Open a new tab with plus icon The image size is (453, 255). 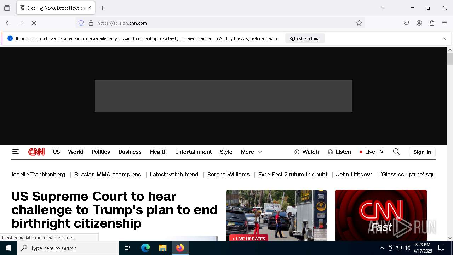tap(103, 8)
